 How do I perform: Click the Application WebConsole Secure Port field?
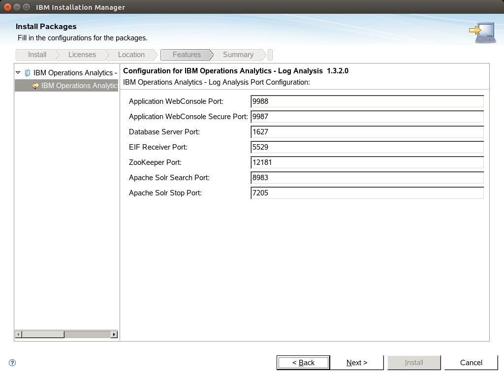tap(367, 117)
